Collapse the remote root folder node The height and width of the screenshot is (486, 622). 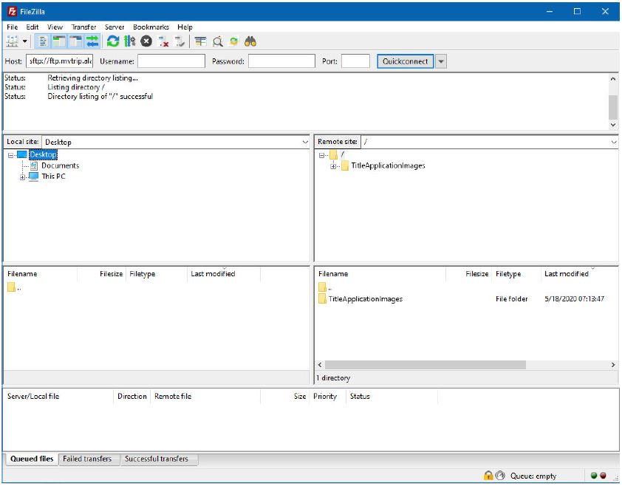point(321,155)
